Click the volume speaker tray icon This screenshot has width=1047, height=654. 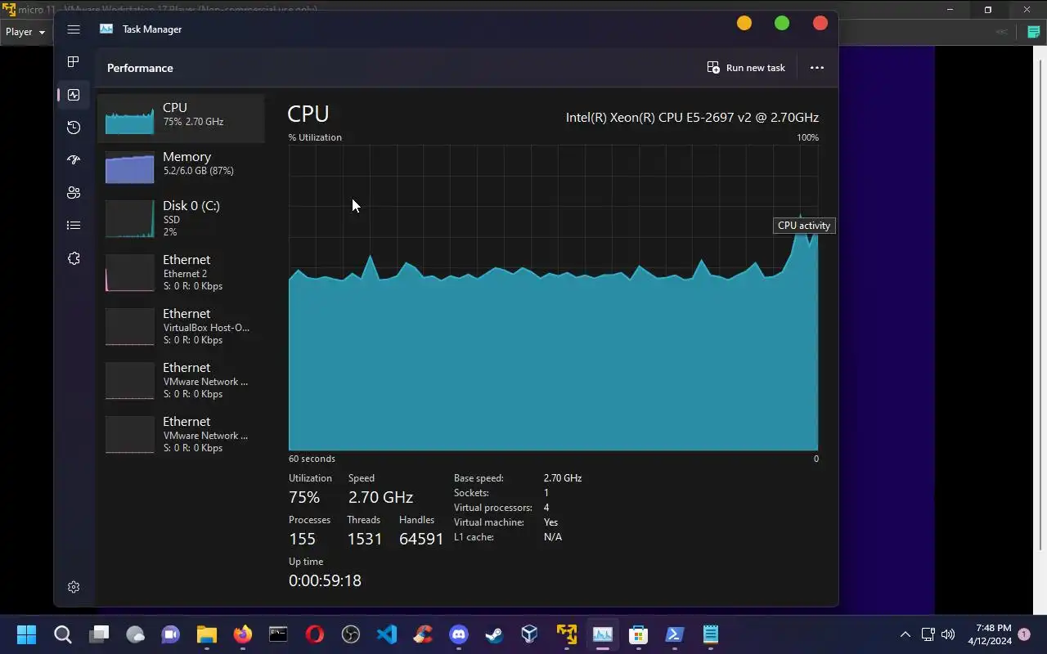tap(948, 634)
